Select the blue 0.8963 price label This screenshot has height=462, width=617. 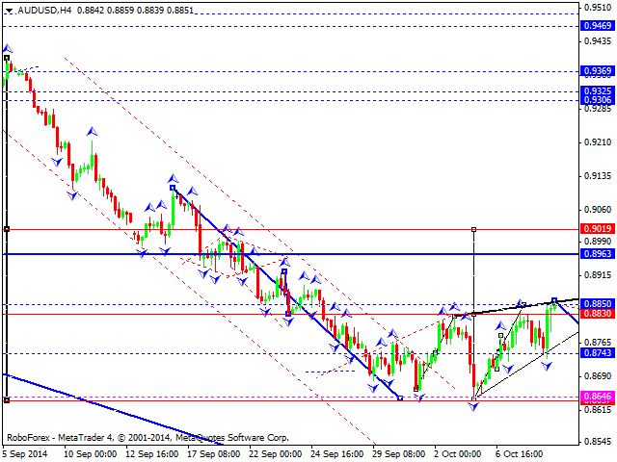click(x=598, y=254)
